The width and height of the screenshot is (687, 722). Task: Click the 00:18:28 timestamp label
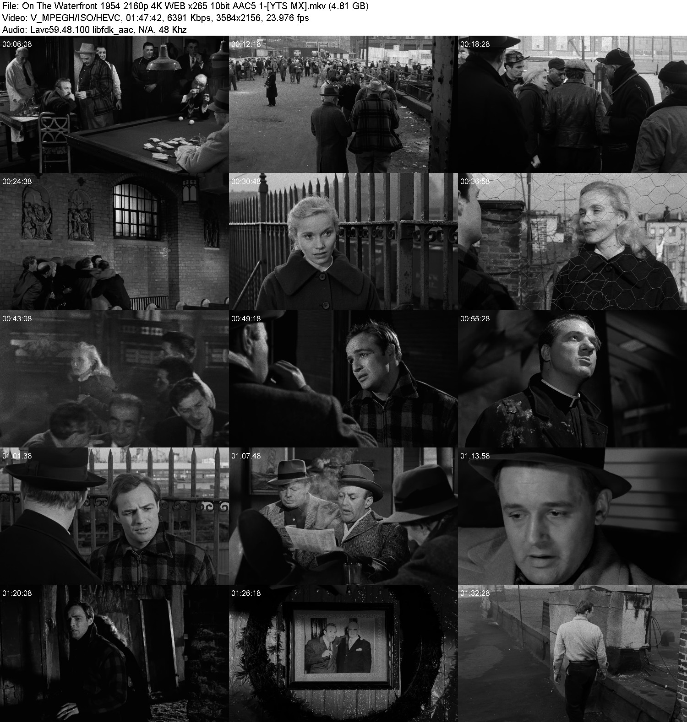pyautogui.click(x=475, y=44)
